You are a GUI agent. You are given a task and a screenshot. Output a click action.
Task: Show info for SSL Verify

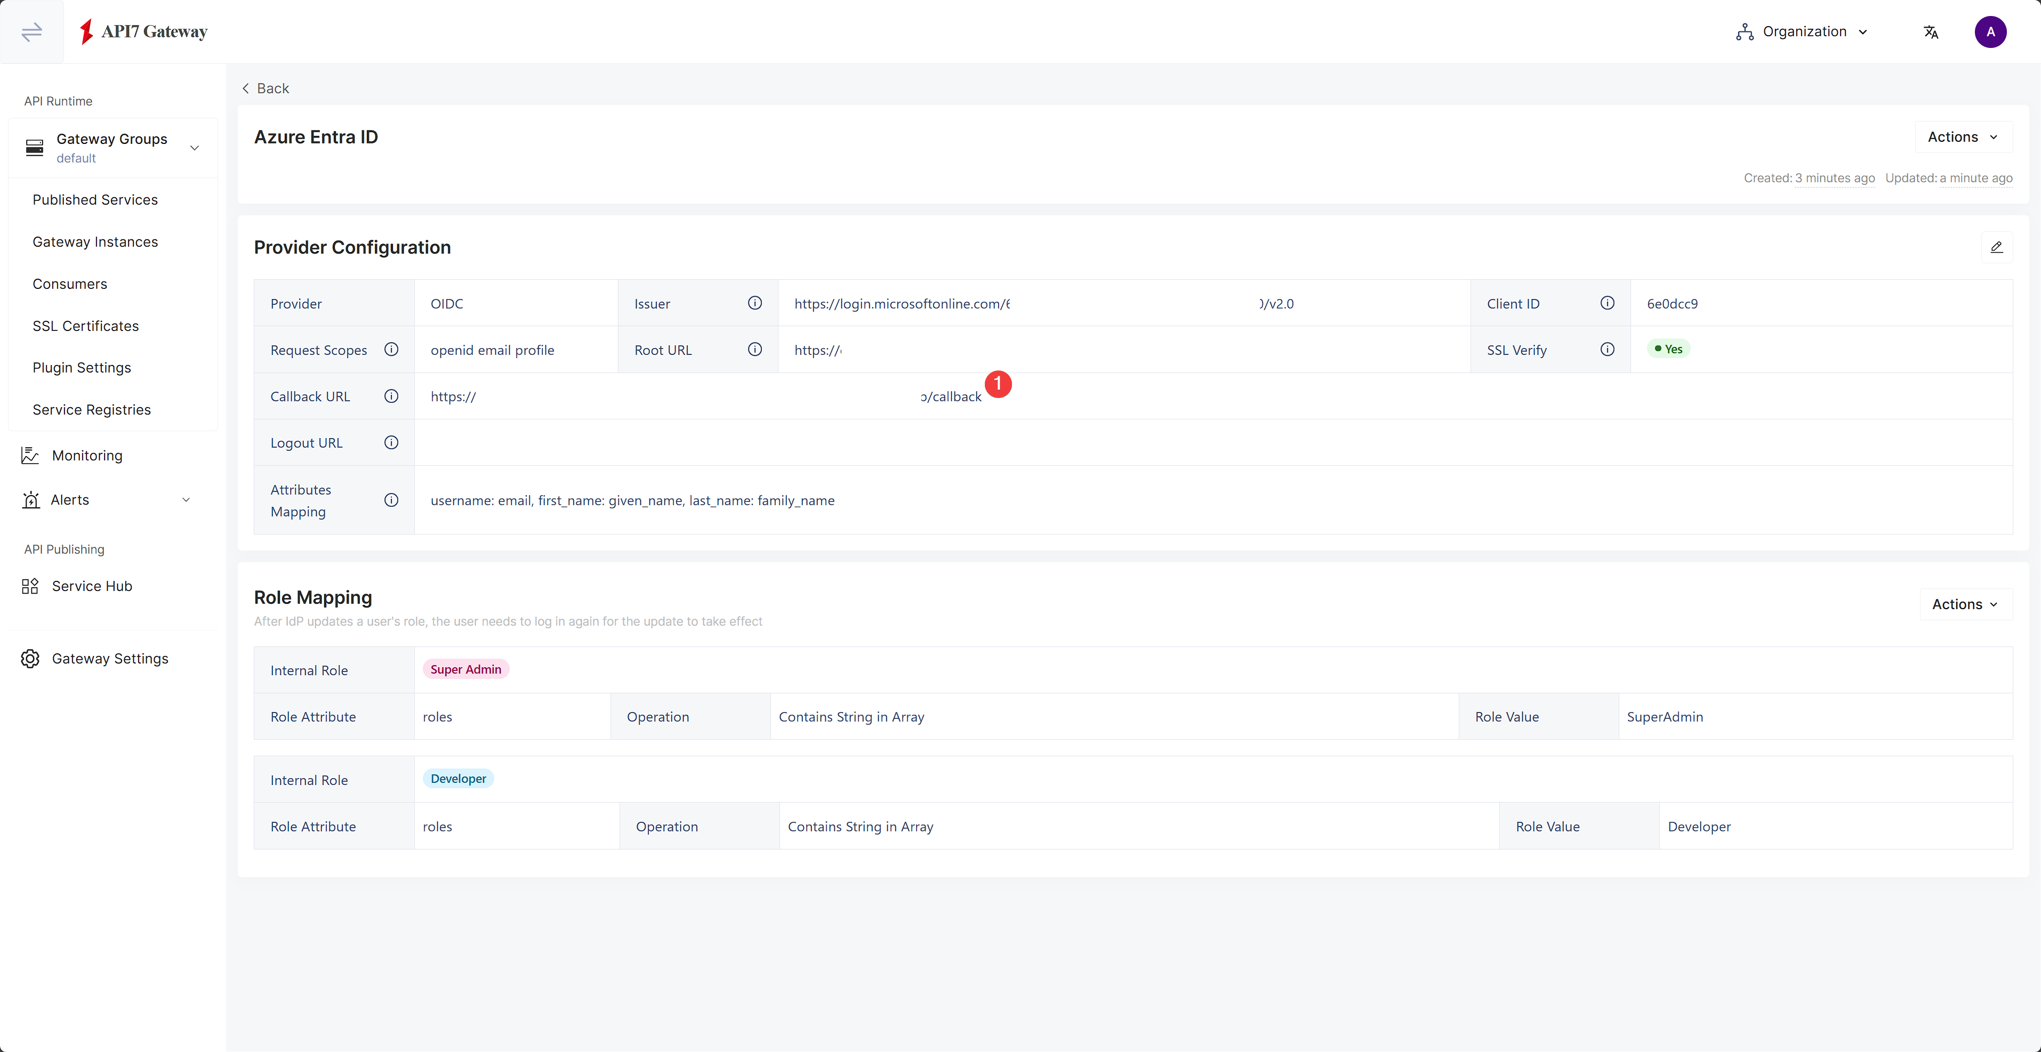pyautogui.click(x=1607, y=350)
